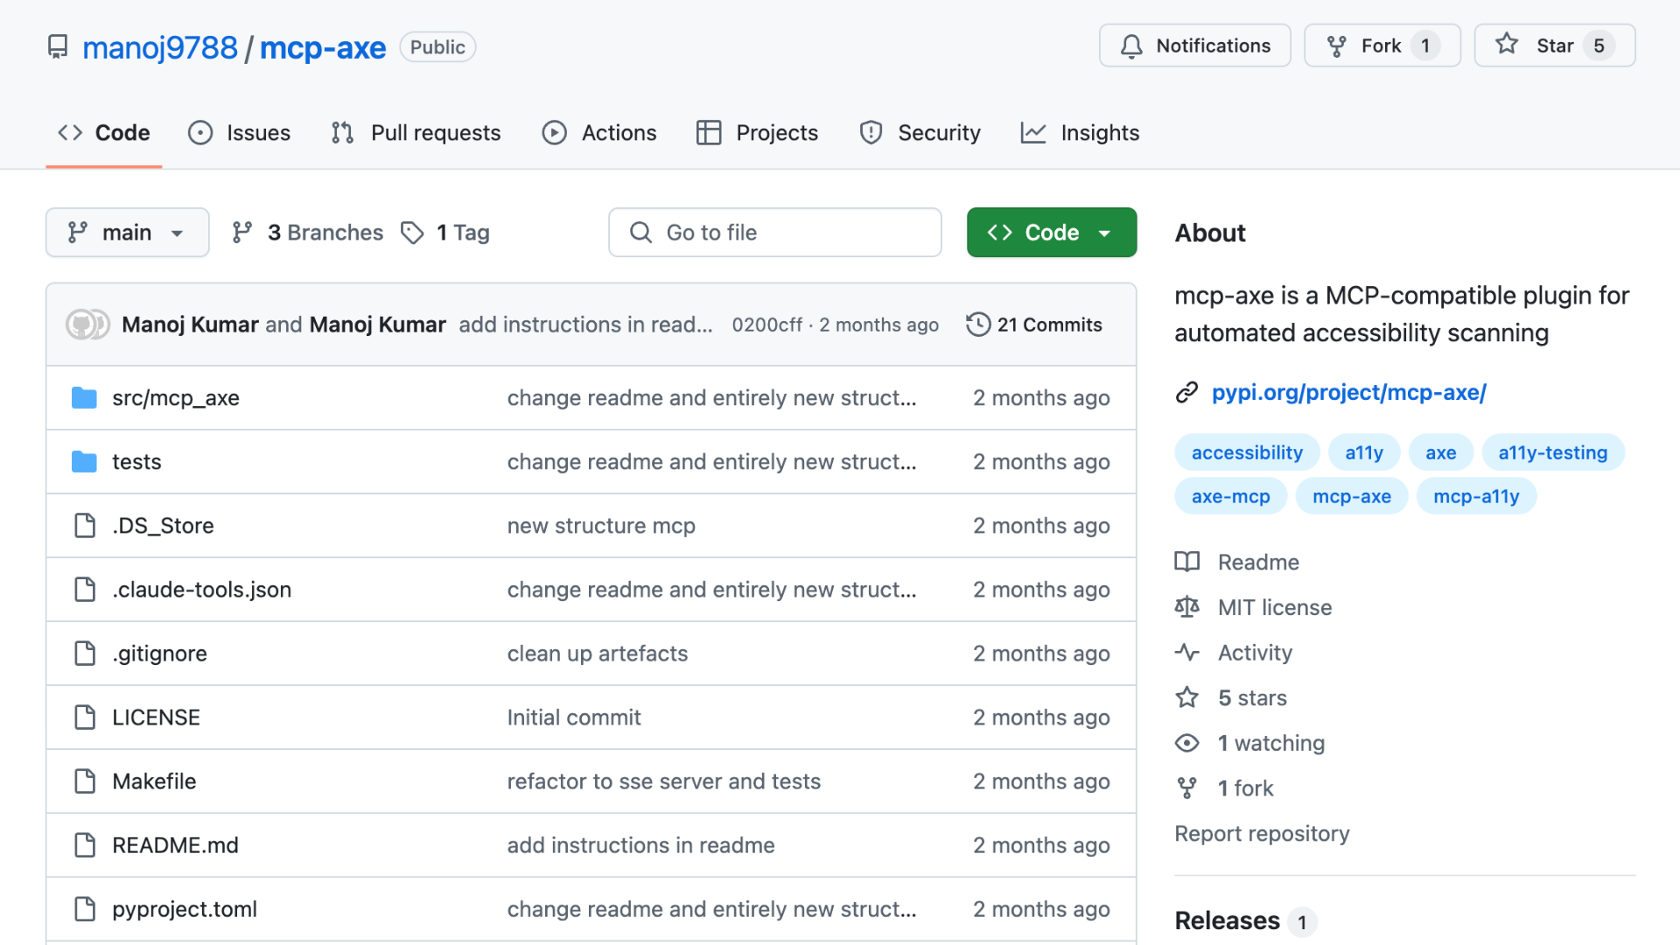Click the committer avatar icons
1680x945 pixels.
pos(87,325)
